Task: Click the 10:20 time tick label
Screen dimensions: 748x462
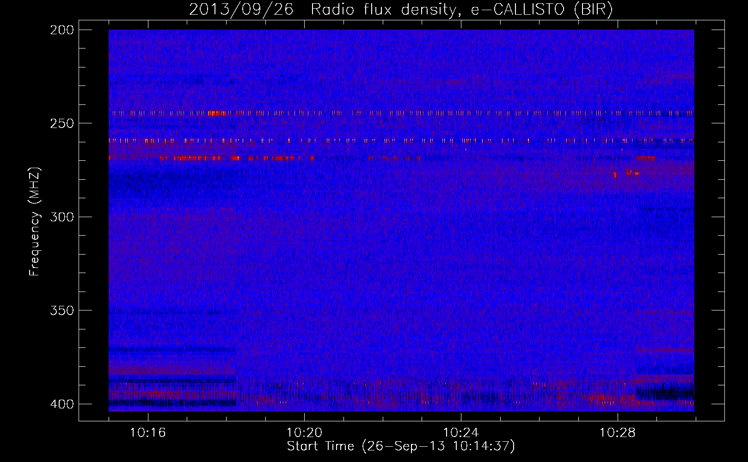Action: 304,433
